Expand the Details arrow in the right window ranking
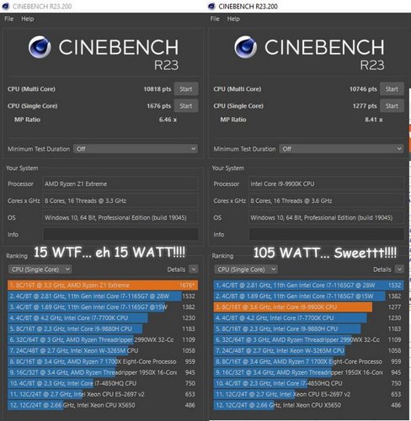 pos(399,269)
